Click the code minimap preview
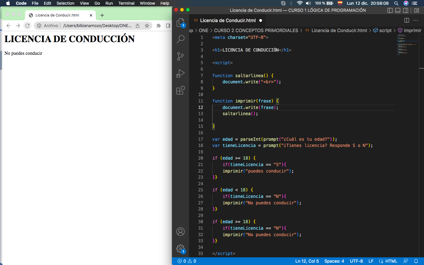The height and width of the screenshot is (265, 424). tap(407, 44)
